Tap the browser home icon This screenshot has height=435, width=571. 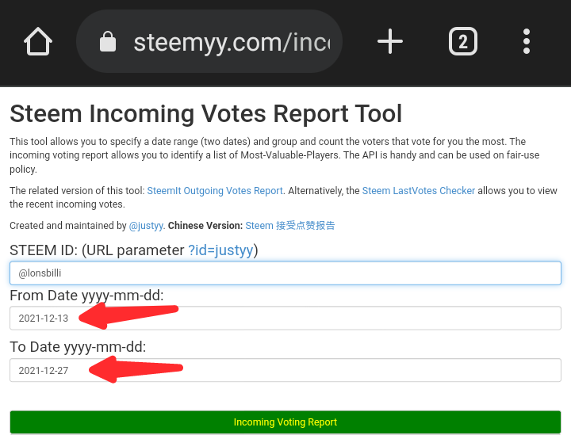tap(38, 41)
